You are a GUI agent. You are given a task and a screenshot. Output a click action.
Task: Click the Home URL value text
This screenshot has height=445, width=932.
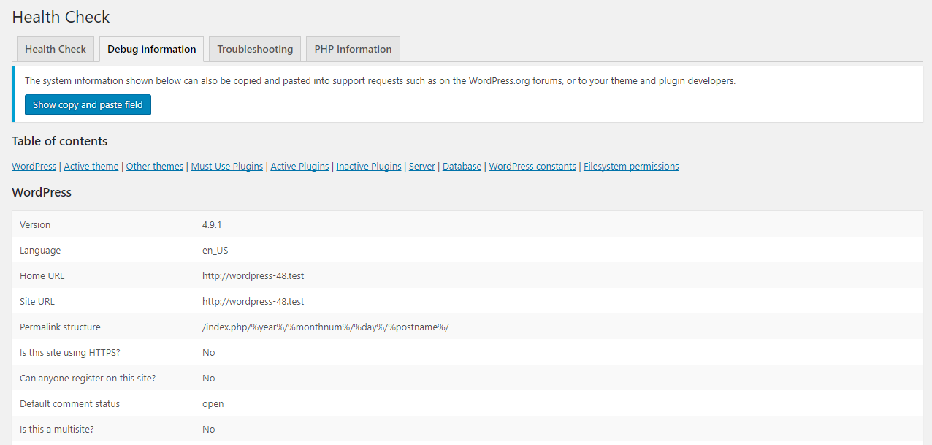point(253,276)
